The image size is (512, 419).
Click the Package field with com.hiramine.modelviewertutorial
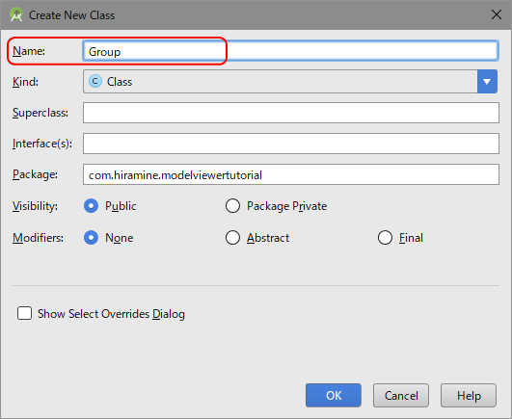[x=291, y=174]
